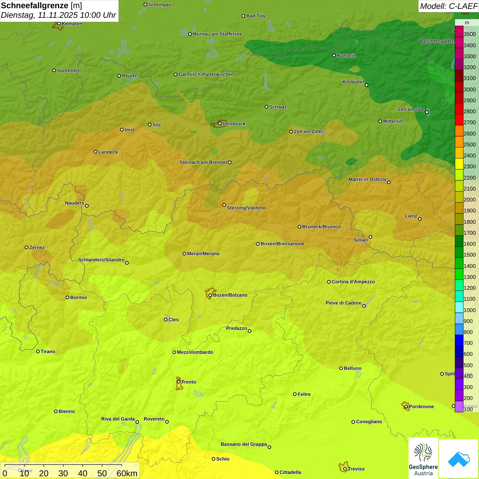Click the Tirano marker dot
The width and height of the screenshot is (479, 479).
(x=38, y=351)
